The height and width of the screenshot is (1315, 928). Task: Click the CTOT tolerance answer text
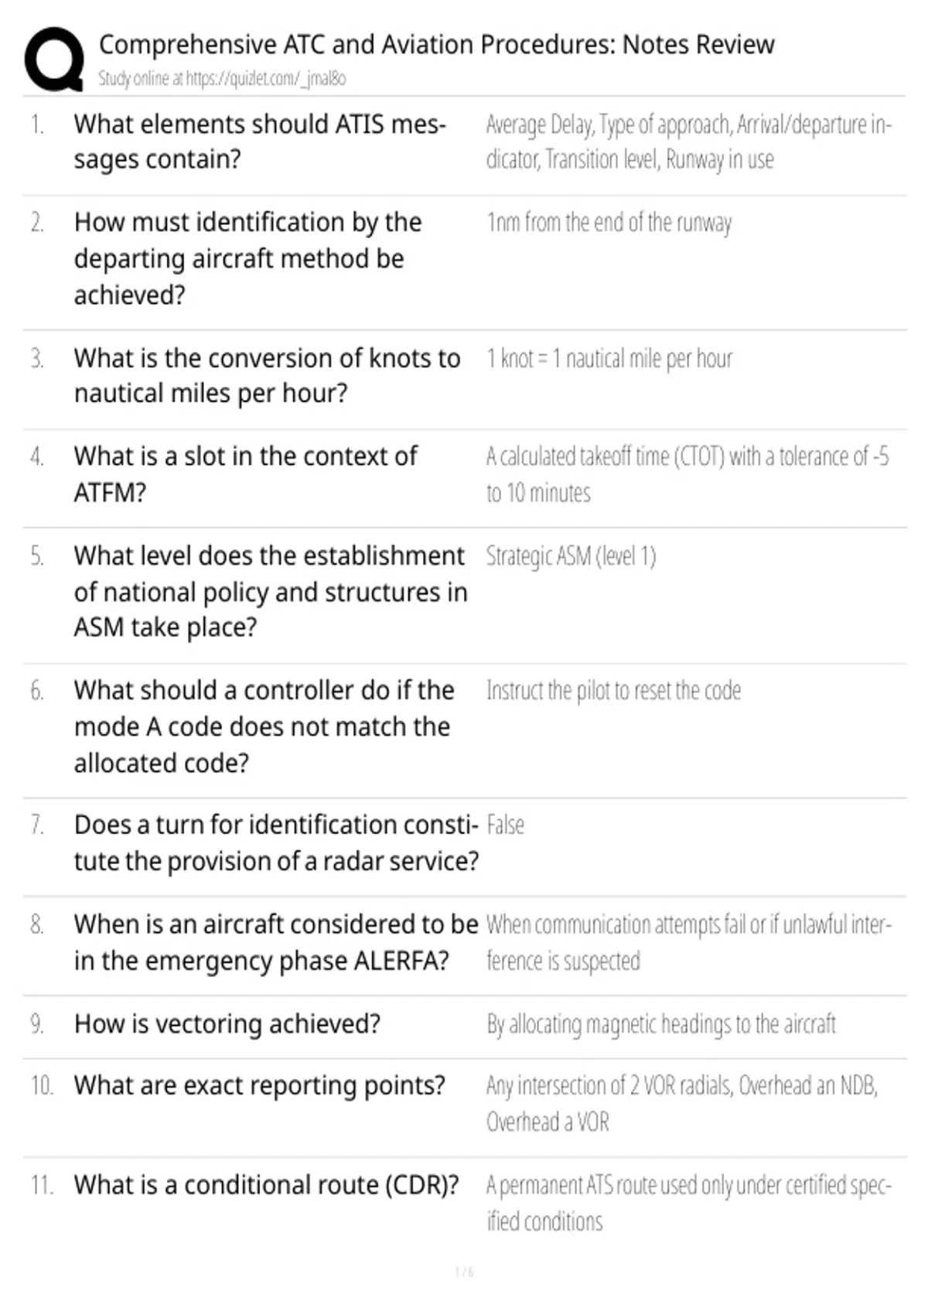point(687,474)
